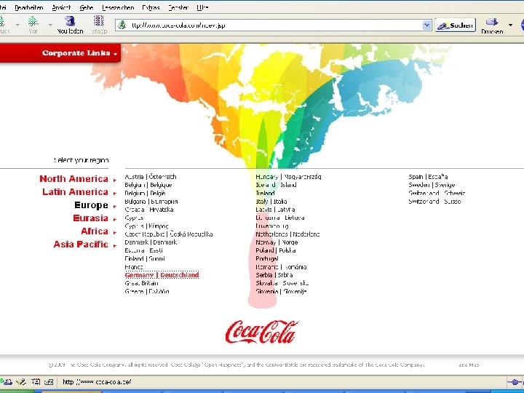
Task: Open the Spain | España link
Action: 428,176
